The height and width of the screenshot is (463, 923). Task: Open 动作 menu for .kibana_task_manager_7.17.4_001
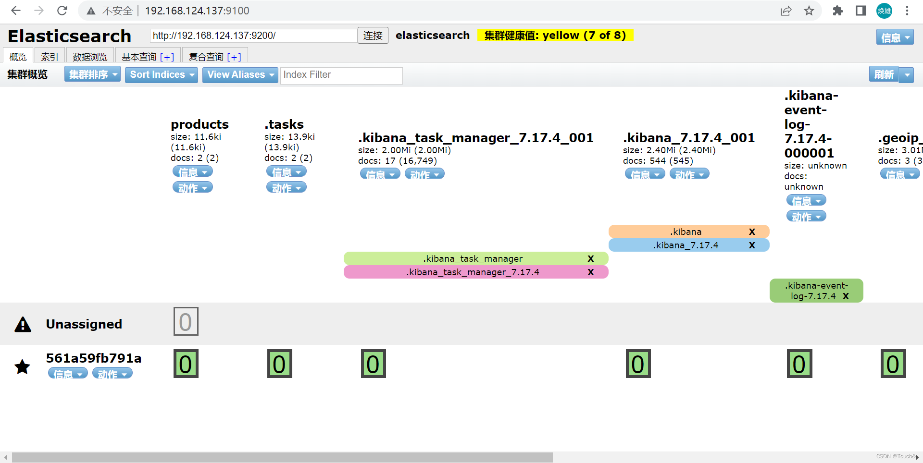tap(424, 174)
